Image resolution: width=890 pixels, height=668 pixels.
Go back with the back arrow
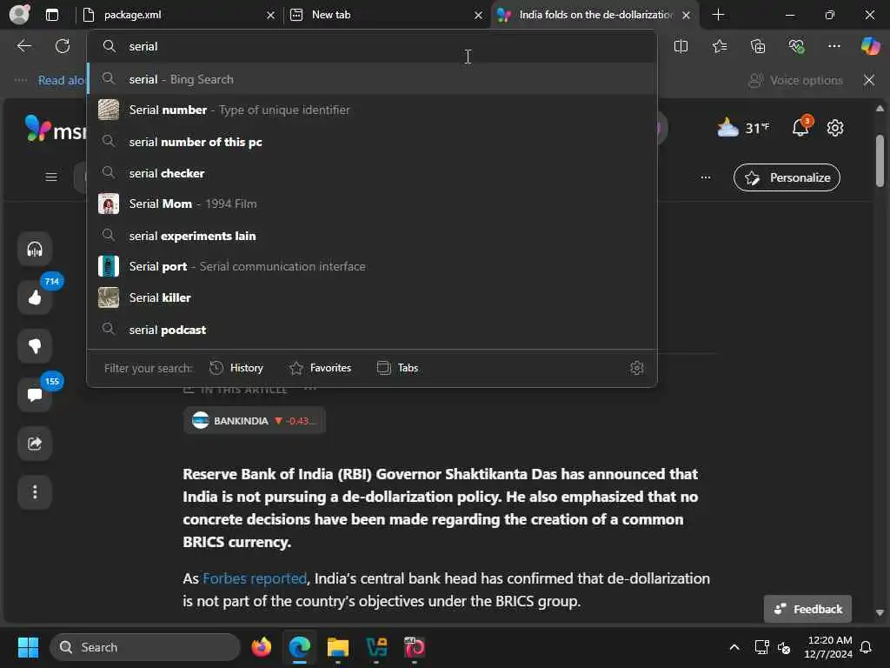[23, 46]
